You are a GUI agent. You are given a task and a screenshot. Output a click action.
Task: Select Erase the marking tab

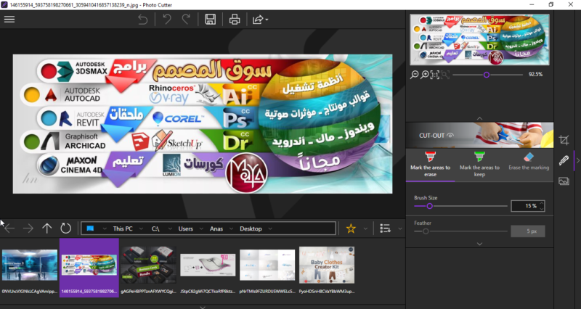click(x=527, y=162)
